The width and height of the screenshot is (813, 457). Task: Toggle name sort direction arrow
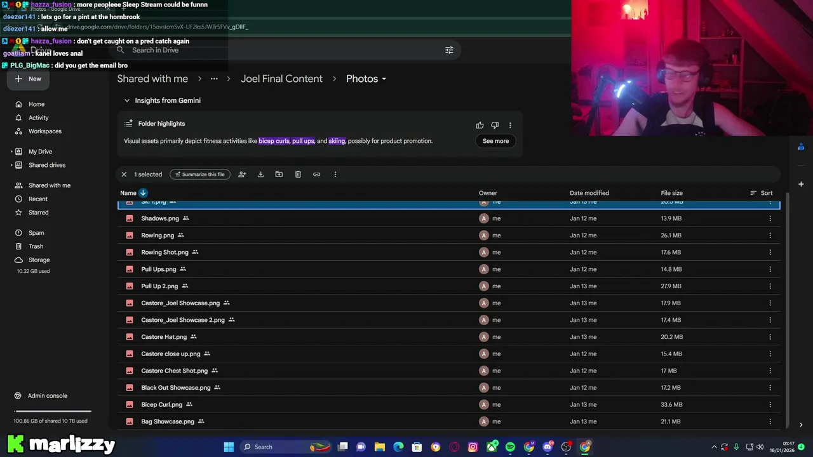click(143, 193)
